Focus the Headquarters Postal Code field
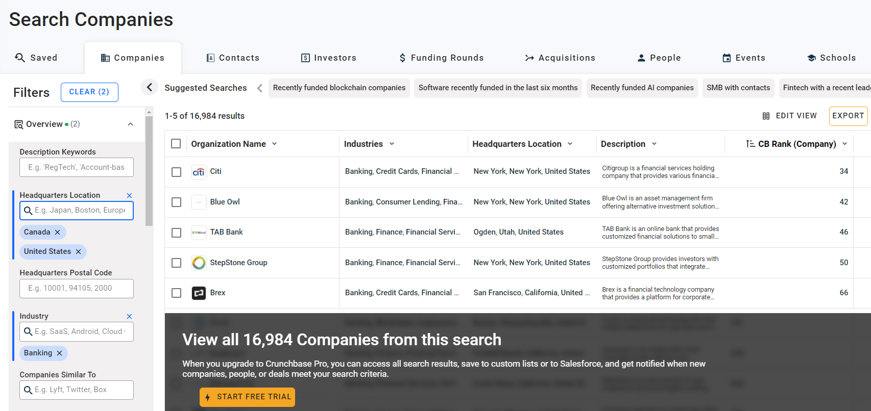871x411 pixels. tap(77, 289)
